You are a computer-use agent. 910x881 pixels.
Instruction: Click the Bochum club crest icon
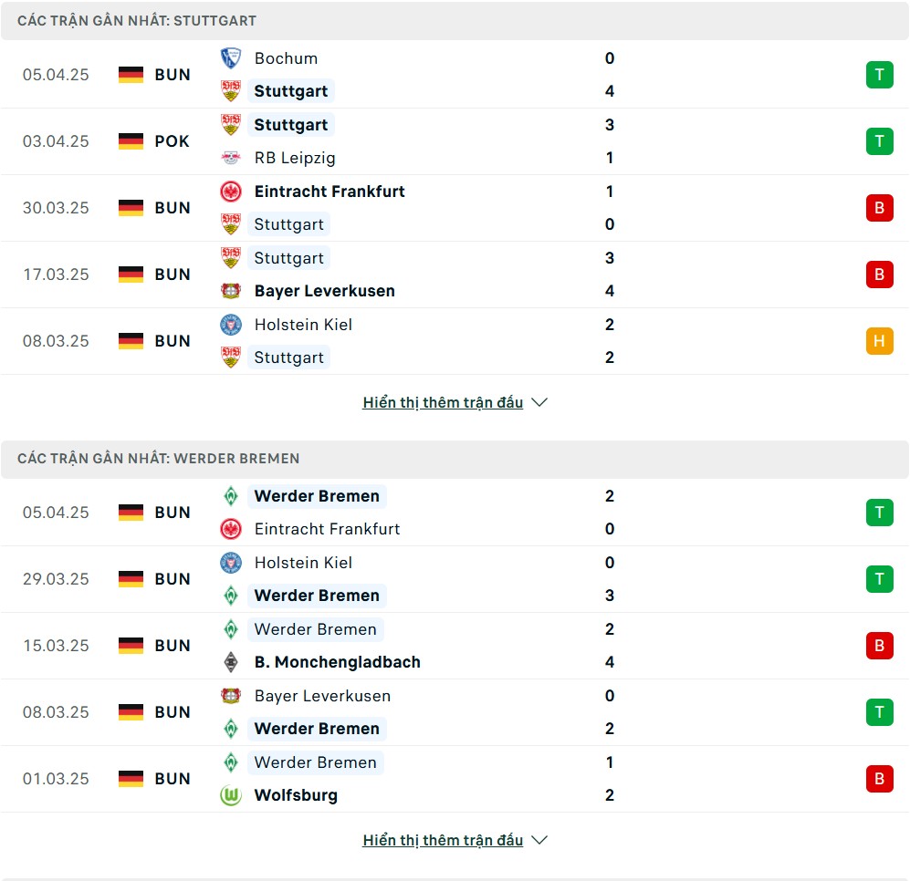[x=231, y=58]
